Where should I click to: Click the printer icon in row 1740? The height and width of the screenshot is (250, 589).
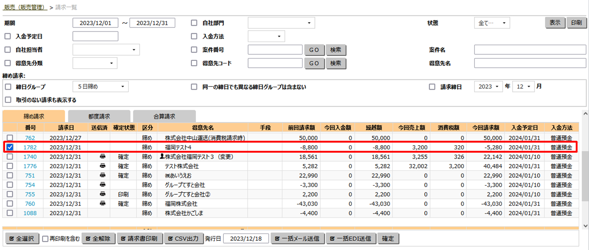(x=102, y=157)
